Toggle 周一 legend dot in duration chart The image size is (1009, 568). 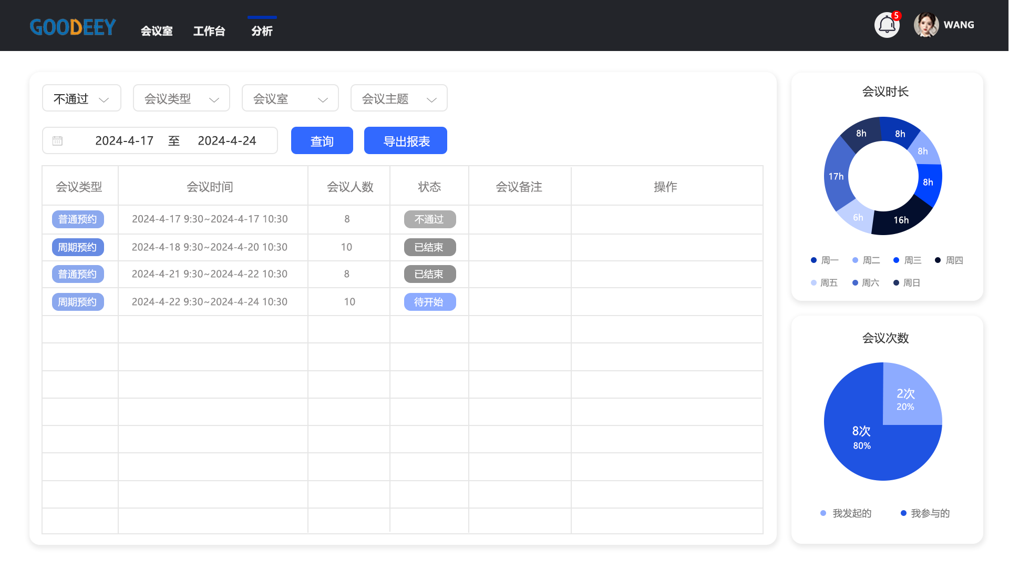[x=814, y=260]
